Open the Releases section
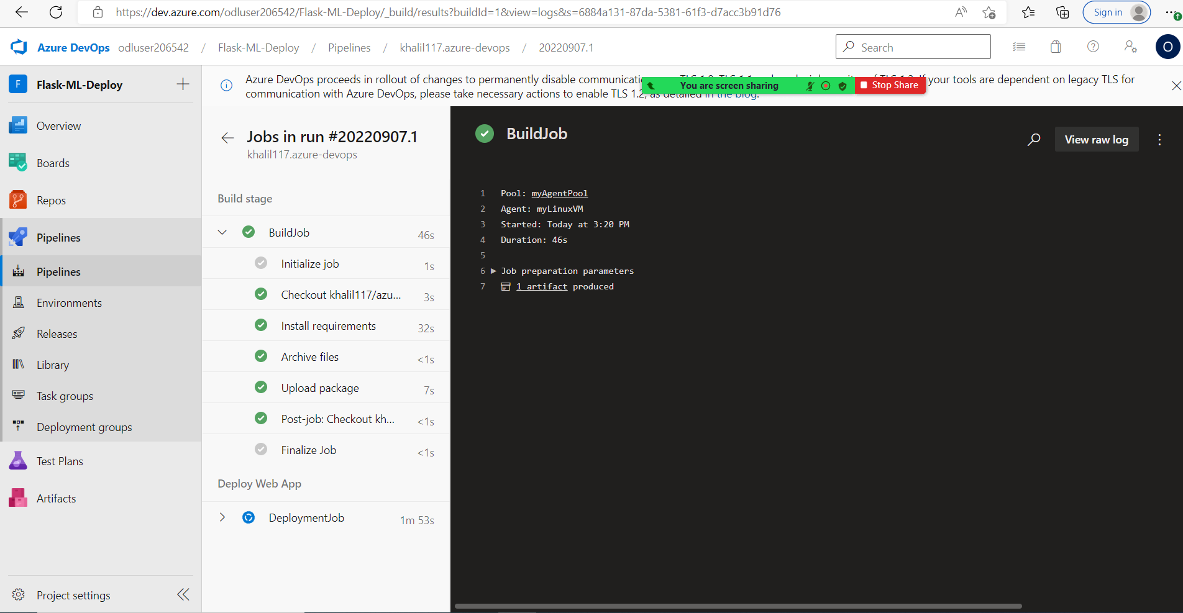This screenshot has height=613, width=1183. (x=57, y=334)
